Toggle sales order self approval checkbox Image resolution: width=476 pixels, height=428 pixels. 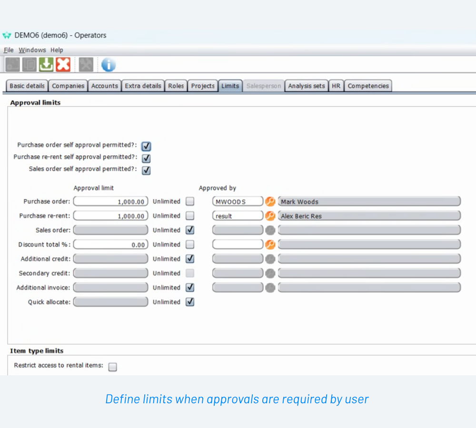(146, 170)
